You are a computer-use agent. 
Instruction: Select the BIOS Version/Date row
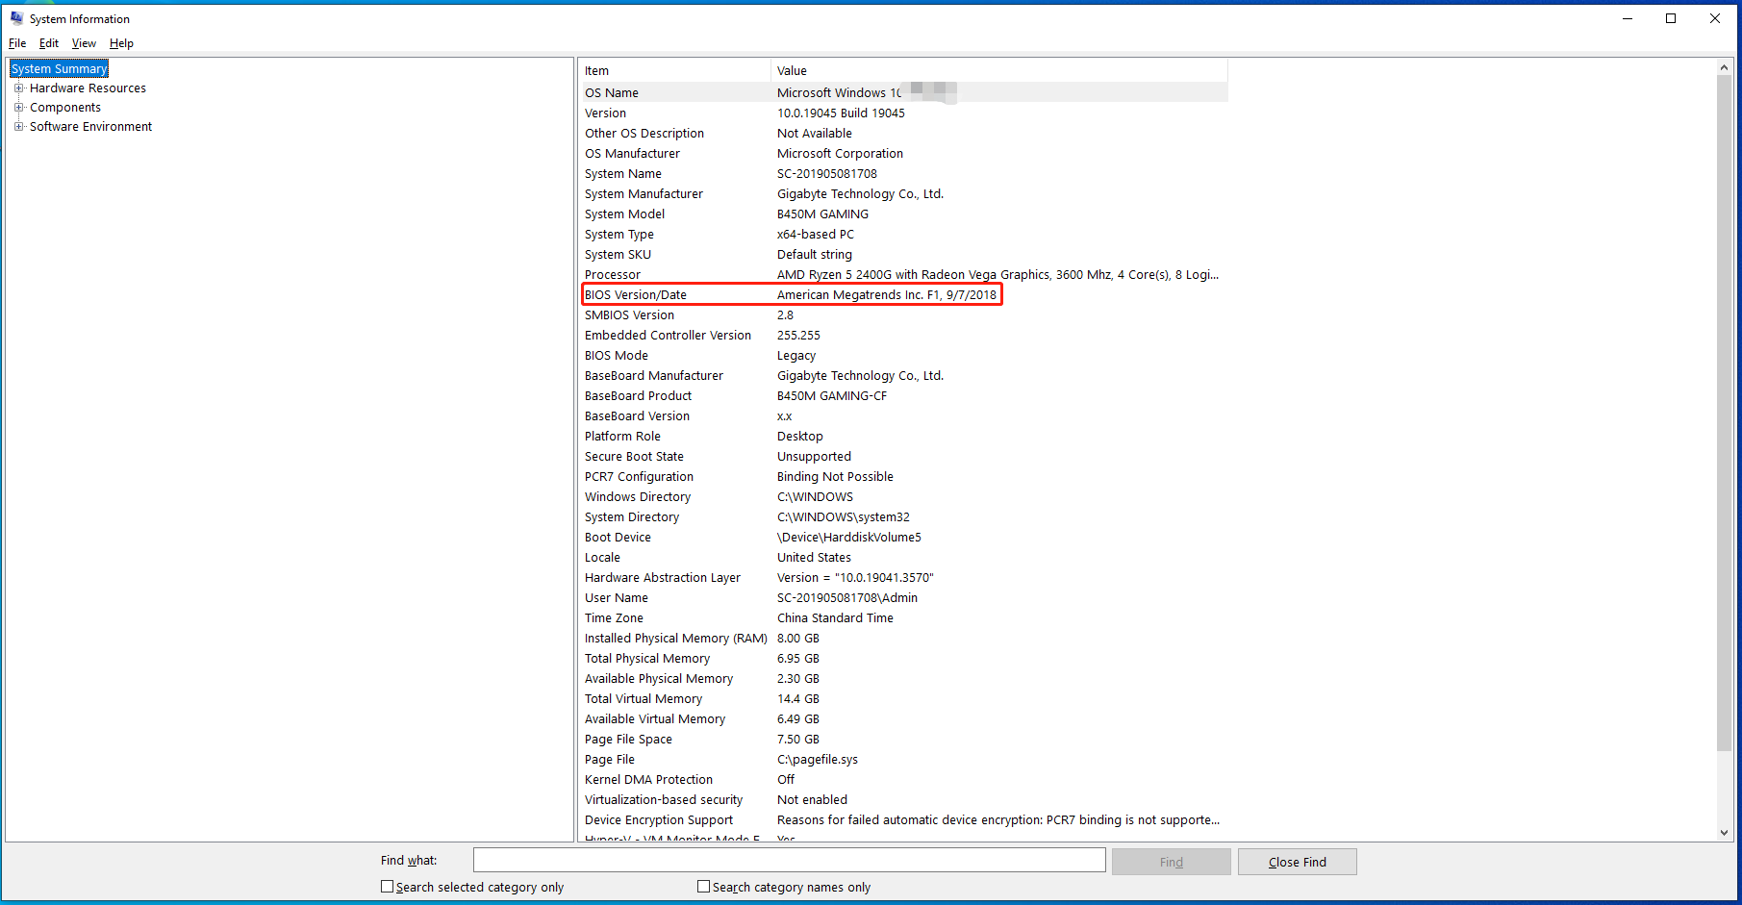[x=903, y=294]
